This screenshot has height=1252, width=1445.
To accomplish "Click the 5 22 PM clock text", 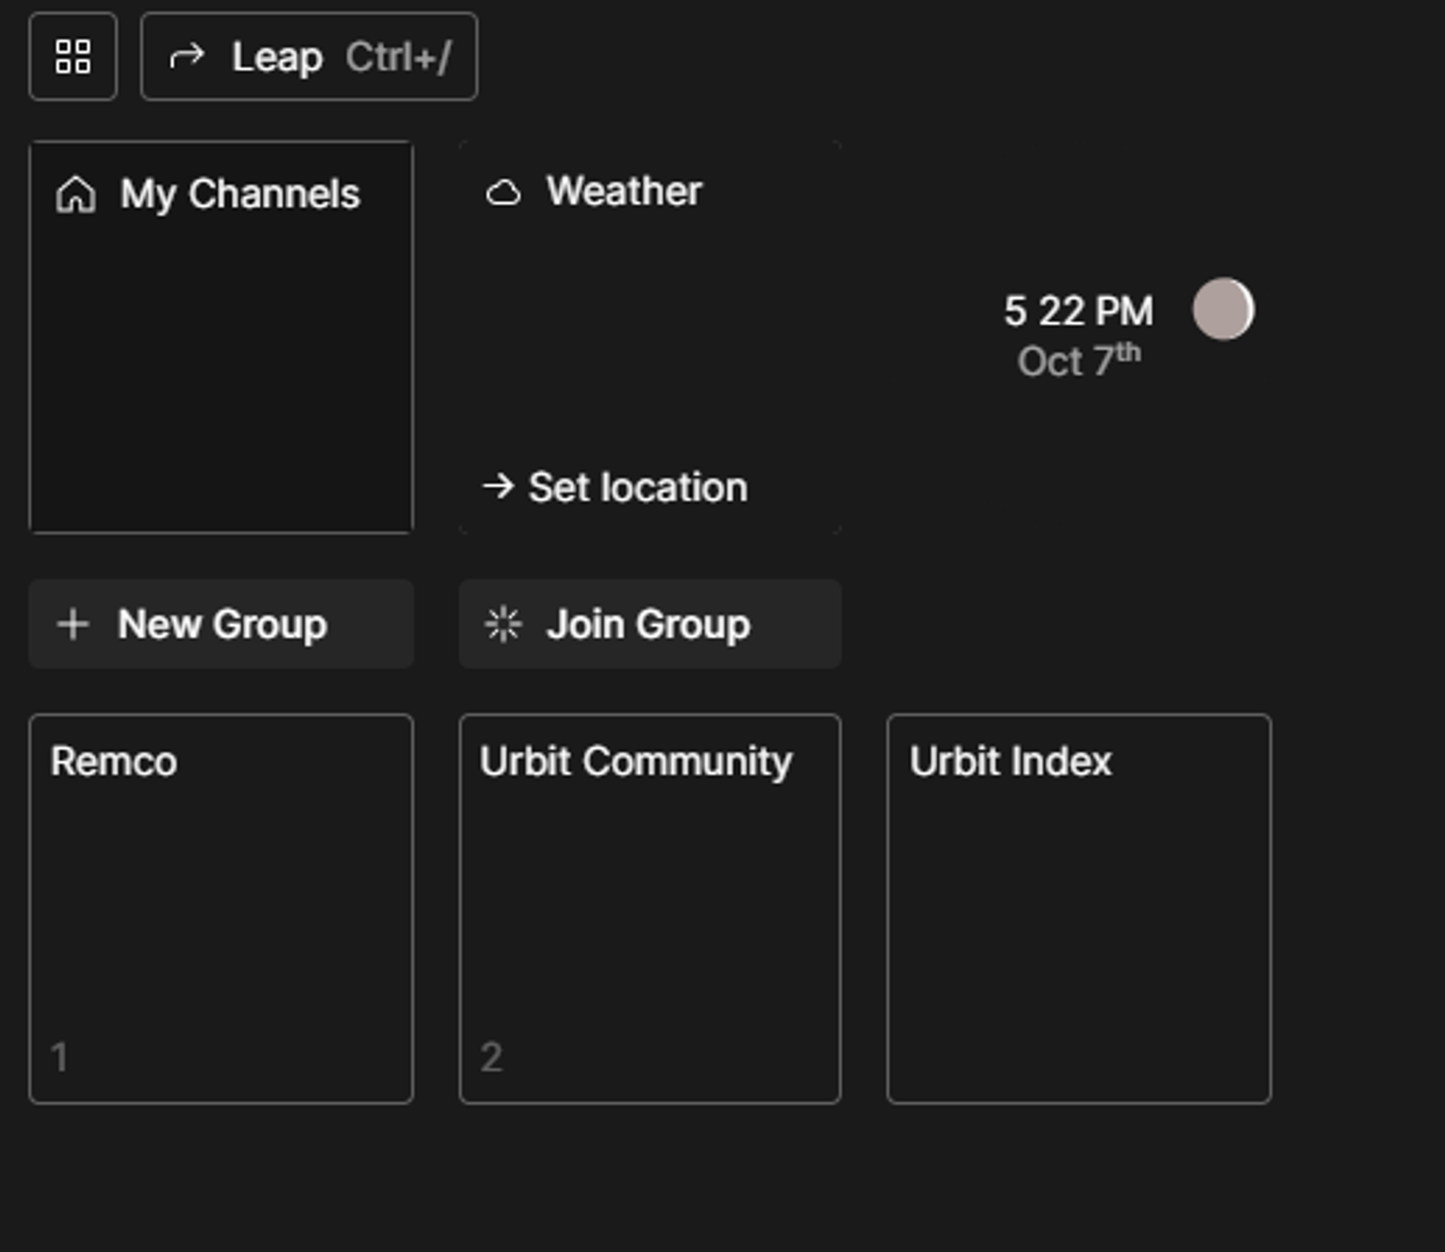I will pos(1078,311).
